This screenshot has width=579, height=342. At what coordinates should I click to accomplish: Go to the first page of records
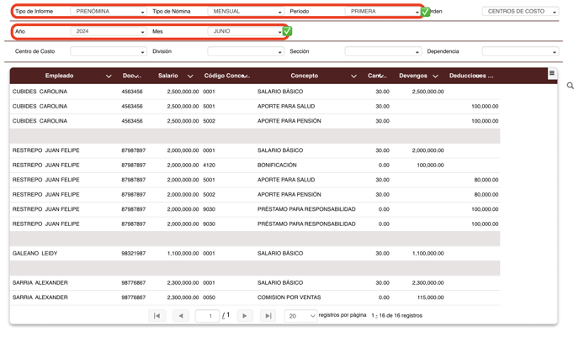click(157, 316)
